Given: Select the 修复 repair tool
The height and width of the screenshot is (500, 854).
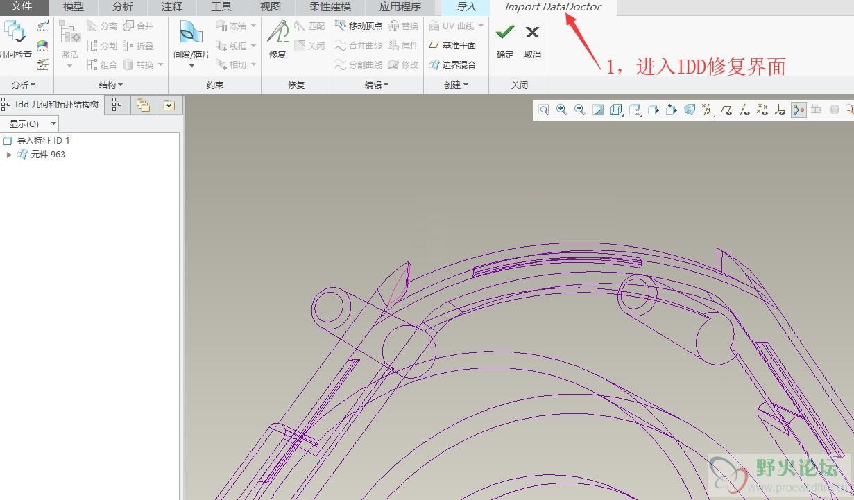Looking at the screenshot, I should pyautogui.click(x=277, y=40).
